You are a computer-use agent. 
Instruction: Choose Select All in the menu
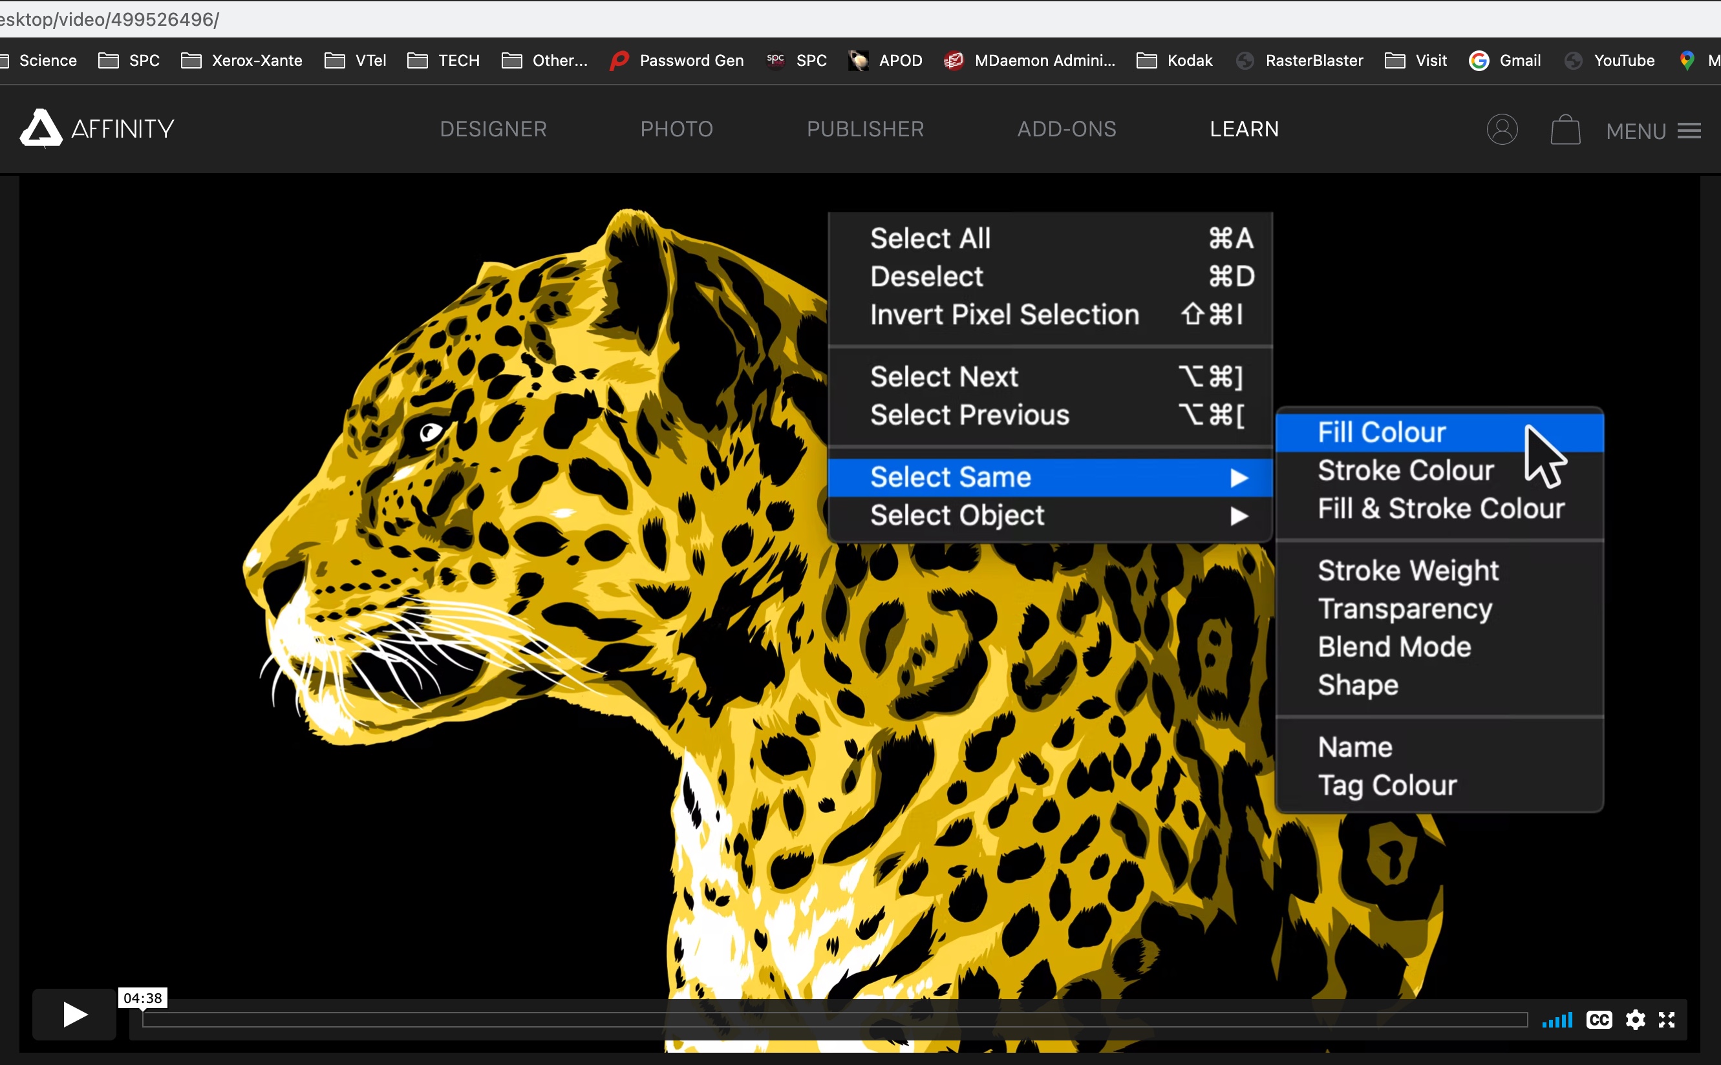tap(1051, 238)
